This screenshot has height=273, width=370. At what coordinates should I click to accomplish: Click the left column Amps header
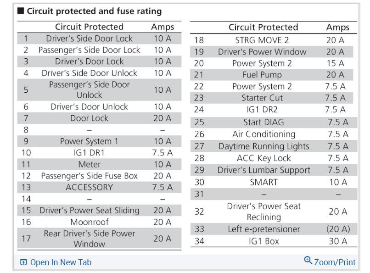coord(163,27)
